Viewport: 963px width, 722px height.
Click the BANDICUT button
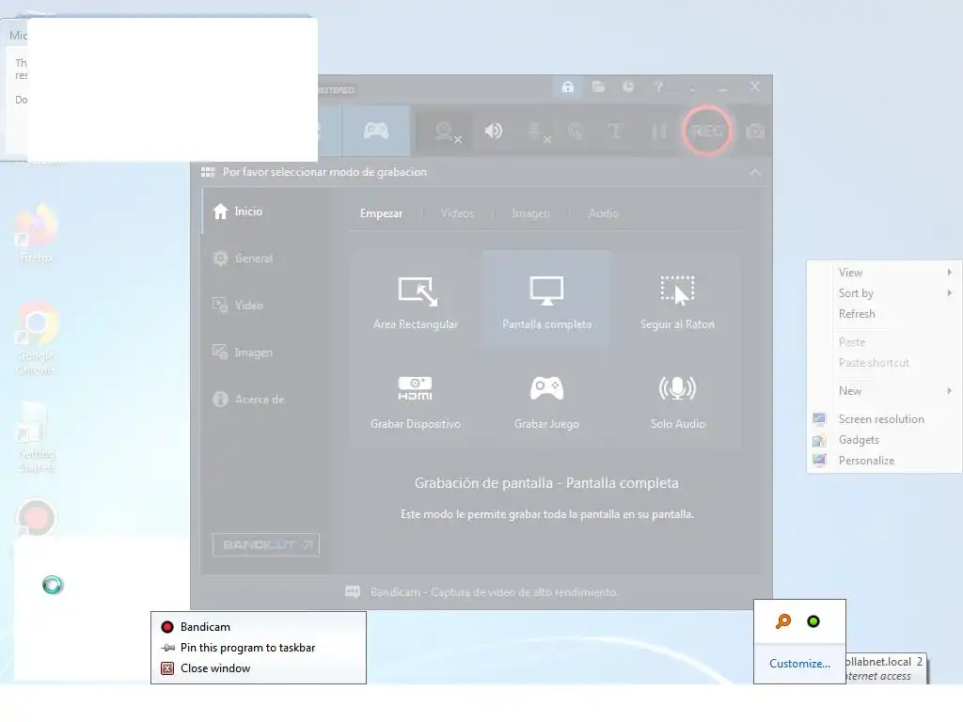[266, 544]
